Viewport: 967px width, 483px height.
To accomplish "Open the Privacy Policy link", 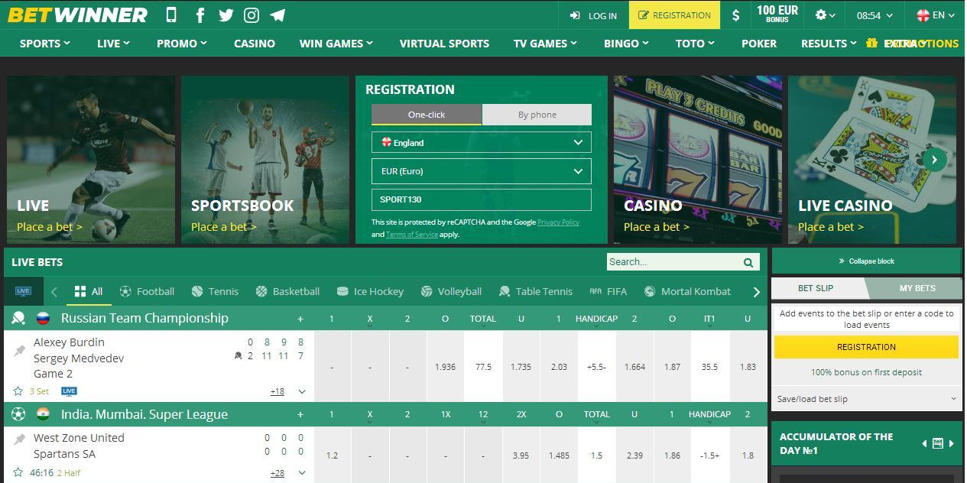I will (x=558, y=222).
